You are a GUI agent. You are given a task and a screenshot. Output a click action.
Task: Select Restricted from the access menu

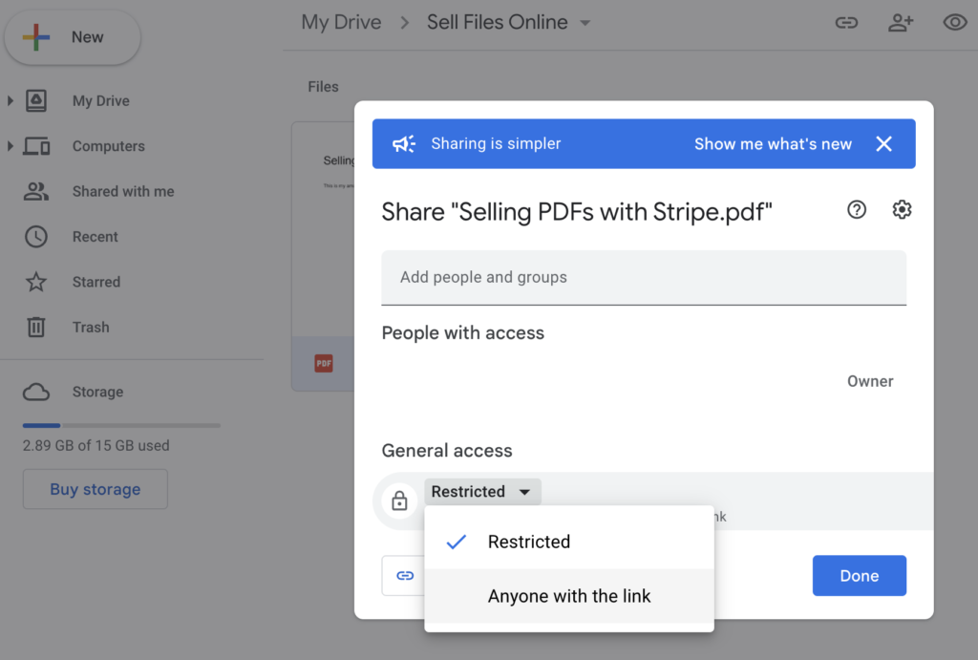click(569, 542)
